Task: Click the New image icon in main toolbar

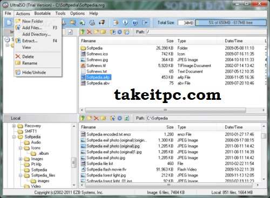Action: pyautogui.click(x=9, y=23)
